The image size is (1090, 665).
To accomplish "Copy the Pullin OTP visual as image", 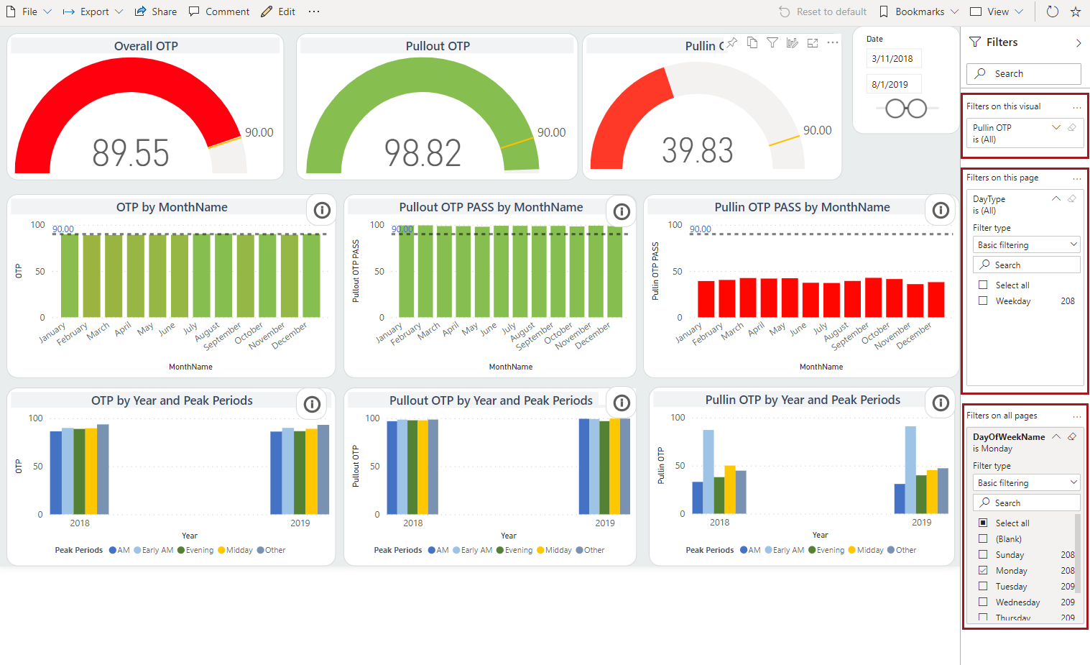I will [752, 43].
